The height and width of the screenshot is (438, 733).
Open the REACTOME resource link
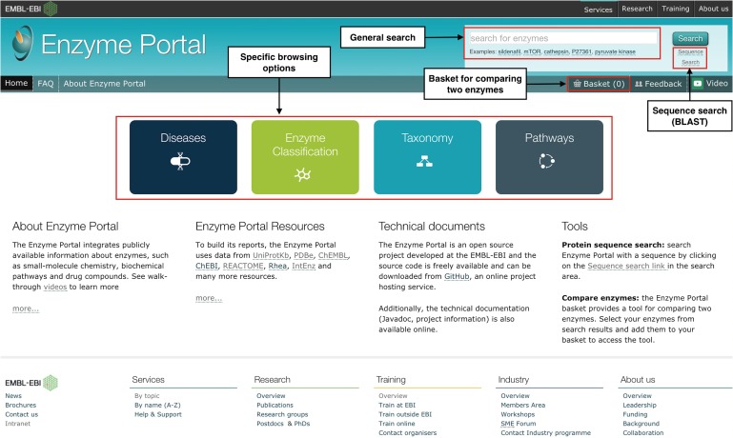tap(243, 266)
